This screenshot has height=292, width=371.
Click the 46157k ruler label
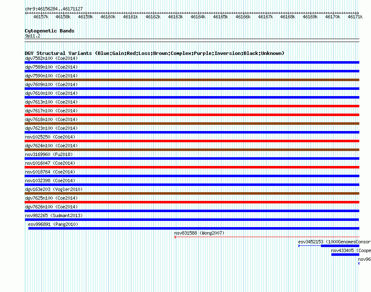pos(41,17)
